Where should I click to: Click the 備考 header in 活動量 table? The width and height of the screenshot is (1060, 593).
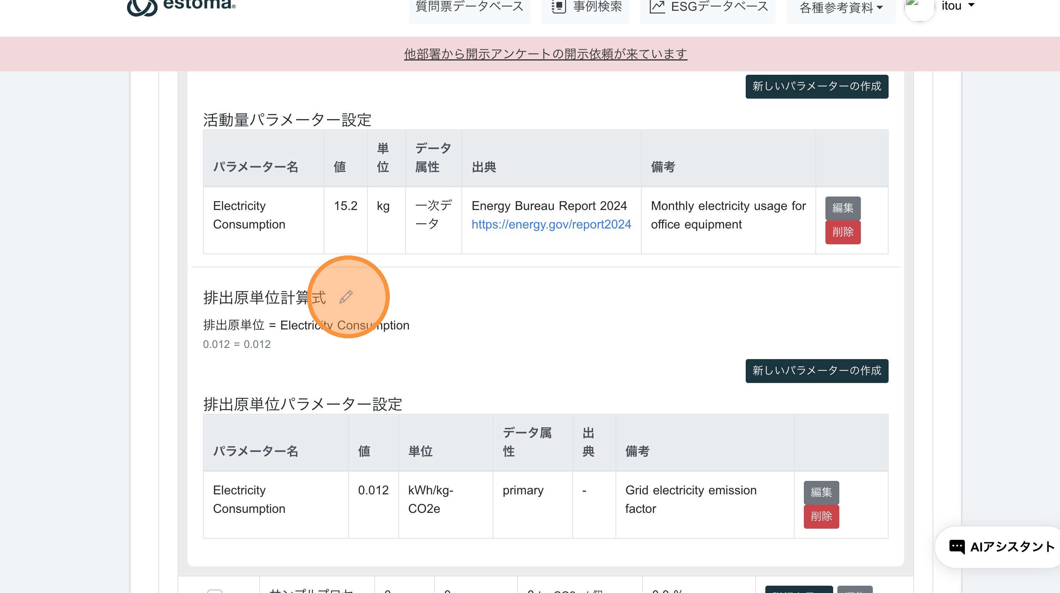(662, 167)
